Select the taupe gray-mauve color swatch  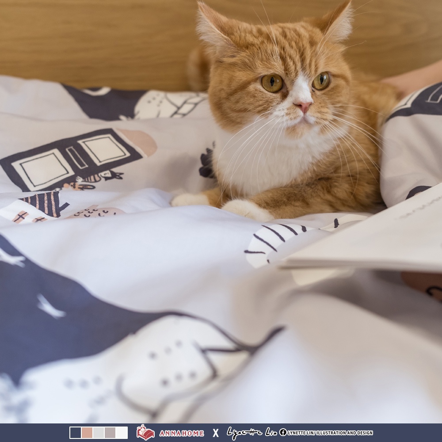click(x=110, y=432)
